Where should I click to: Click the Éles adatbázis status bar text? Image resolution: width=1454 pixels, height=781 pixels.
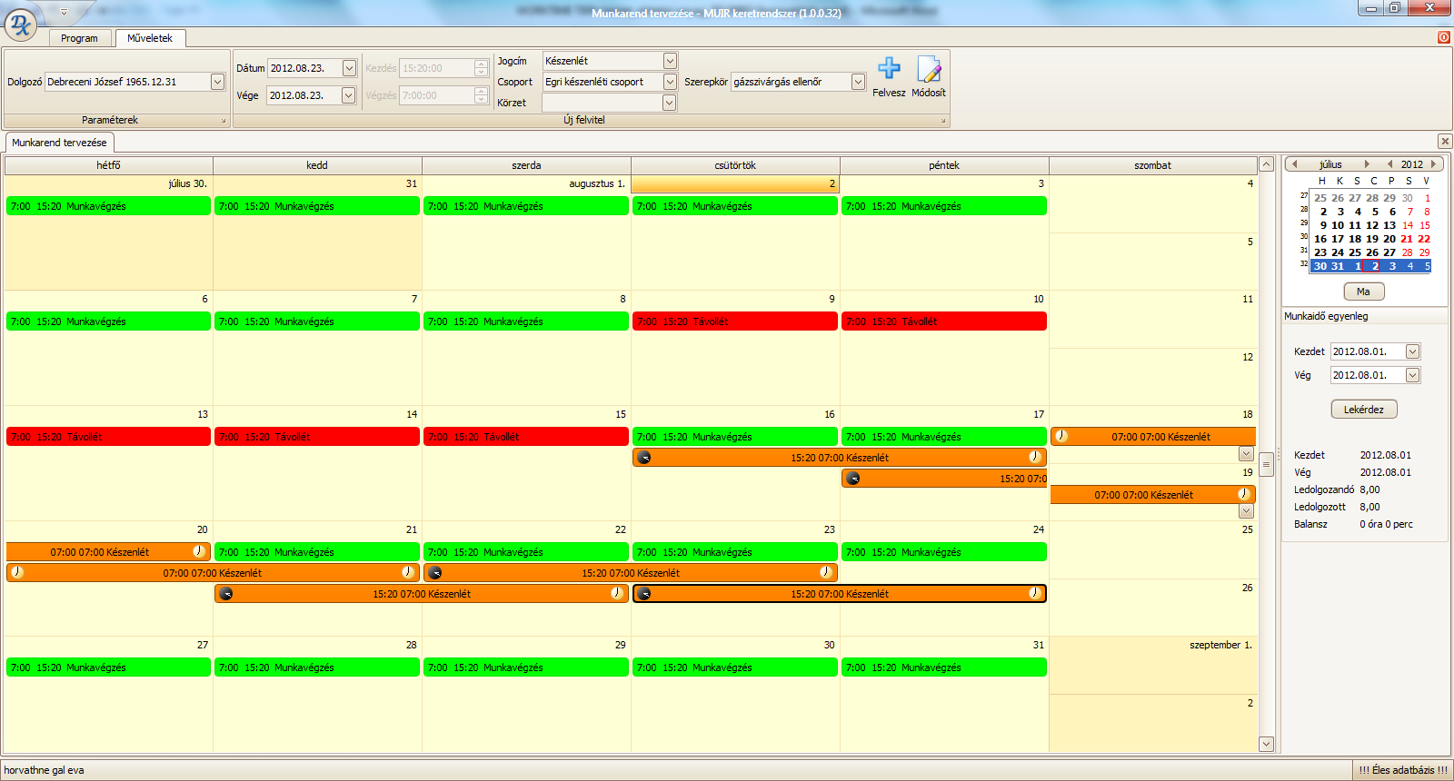1403,770
